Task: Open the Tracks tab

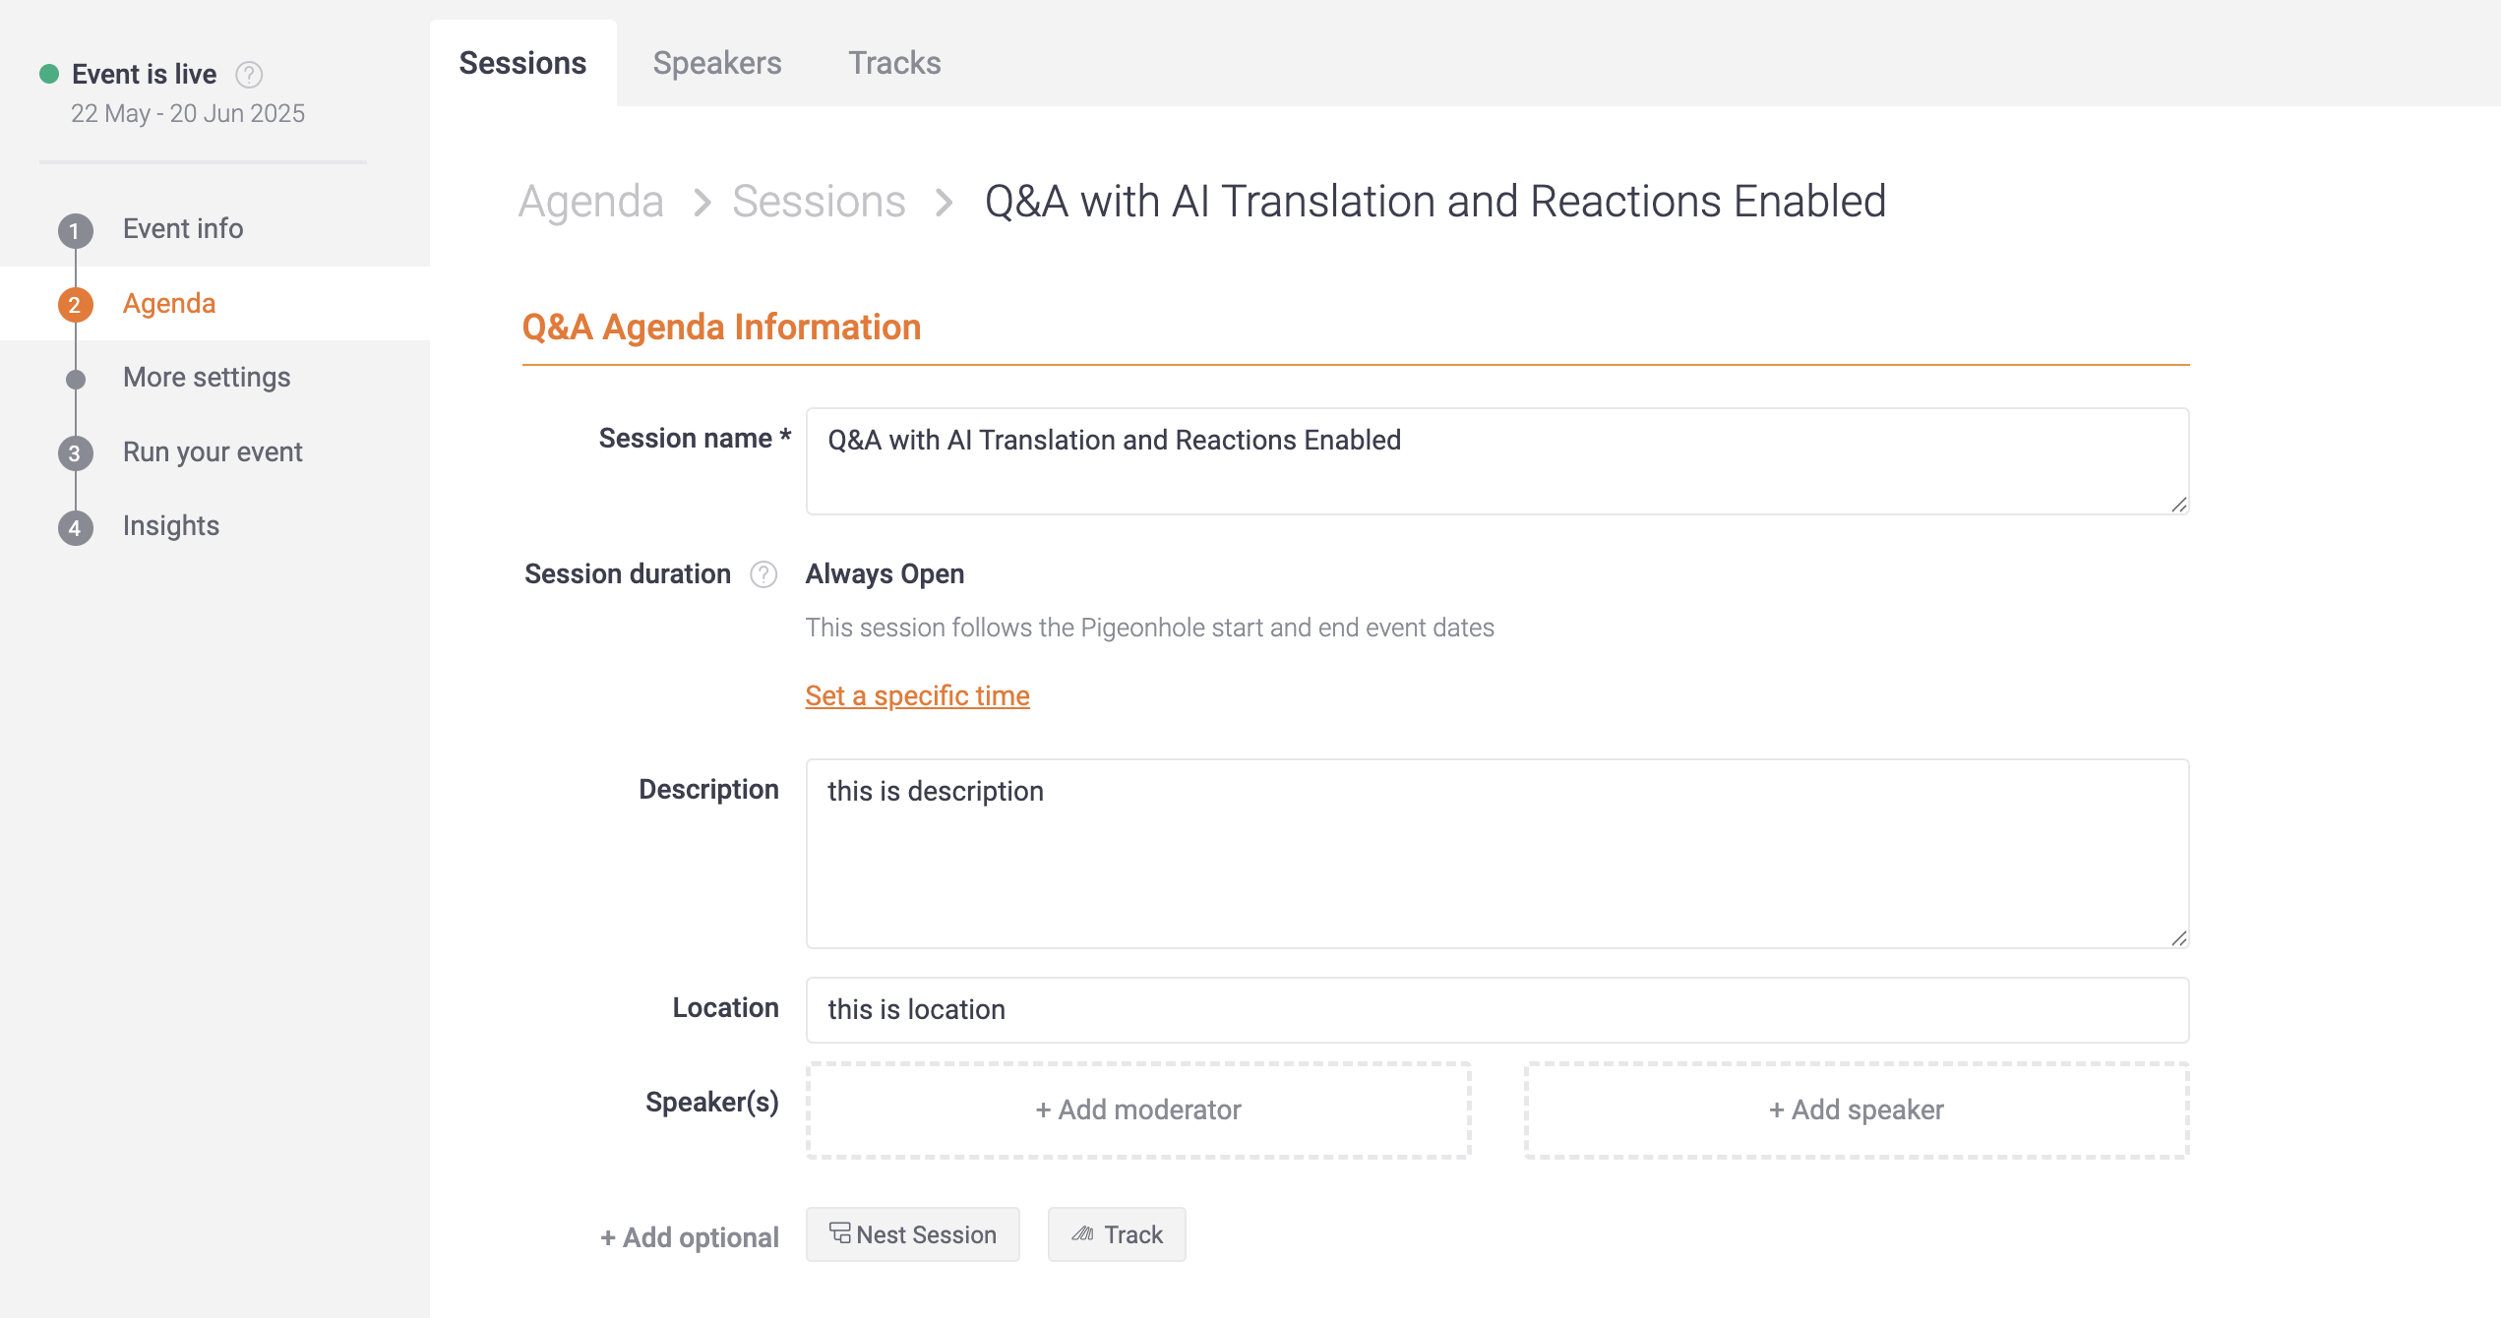Action: [894, 63]
